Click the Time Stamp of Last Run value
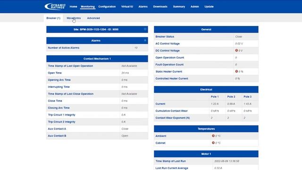The image size is (302, 170). 226,161
